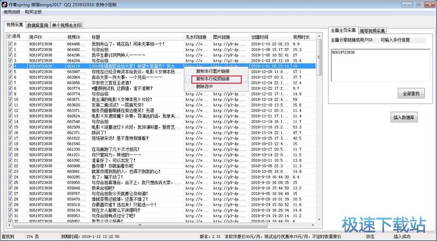Uncheck the checkbox for row 25

(10, 183)
